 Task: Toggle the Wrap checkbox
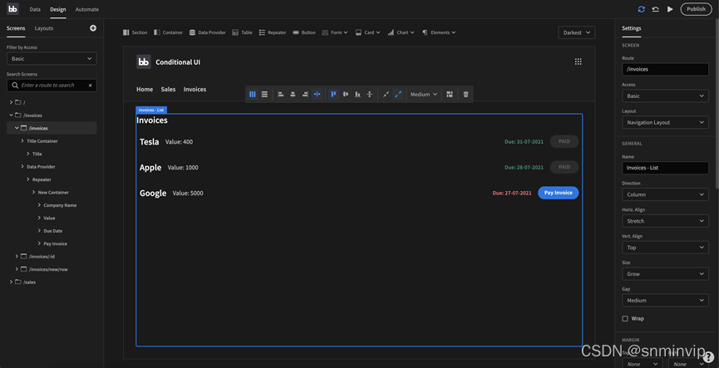tap(624, 318)
